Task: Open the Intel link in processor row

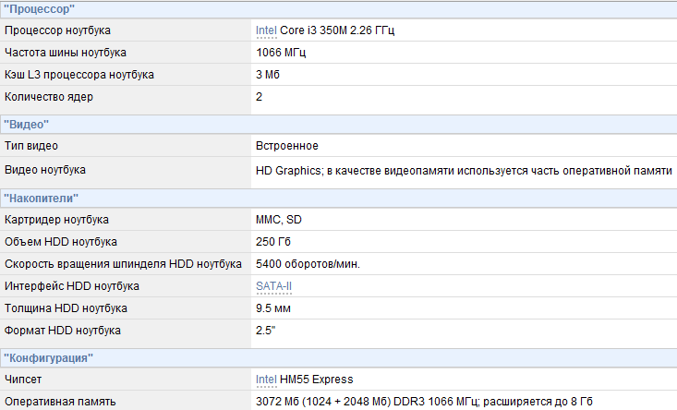Action: [x=266, y=30]
